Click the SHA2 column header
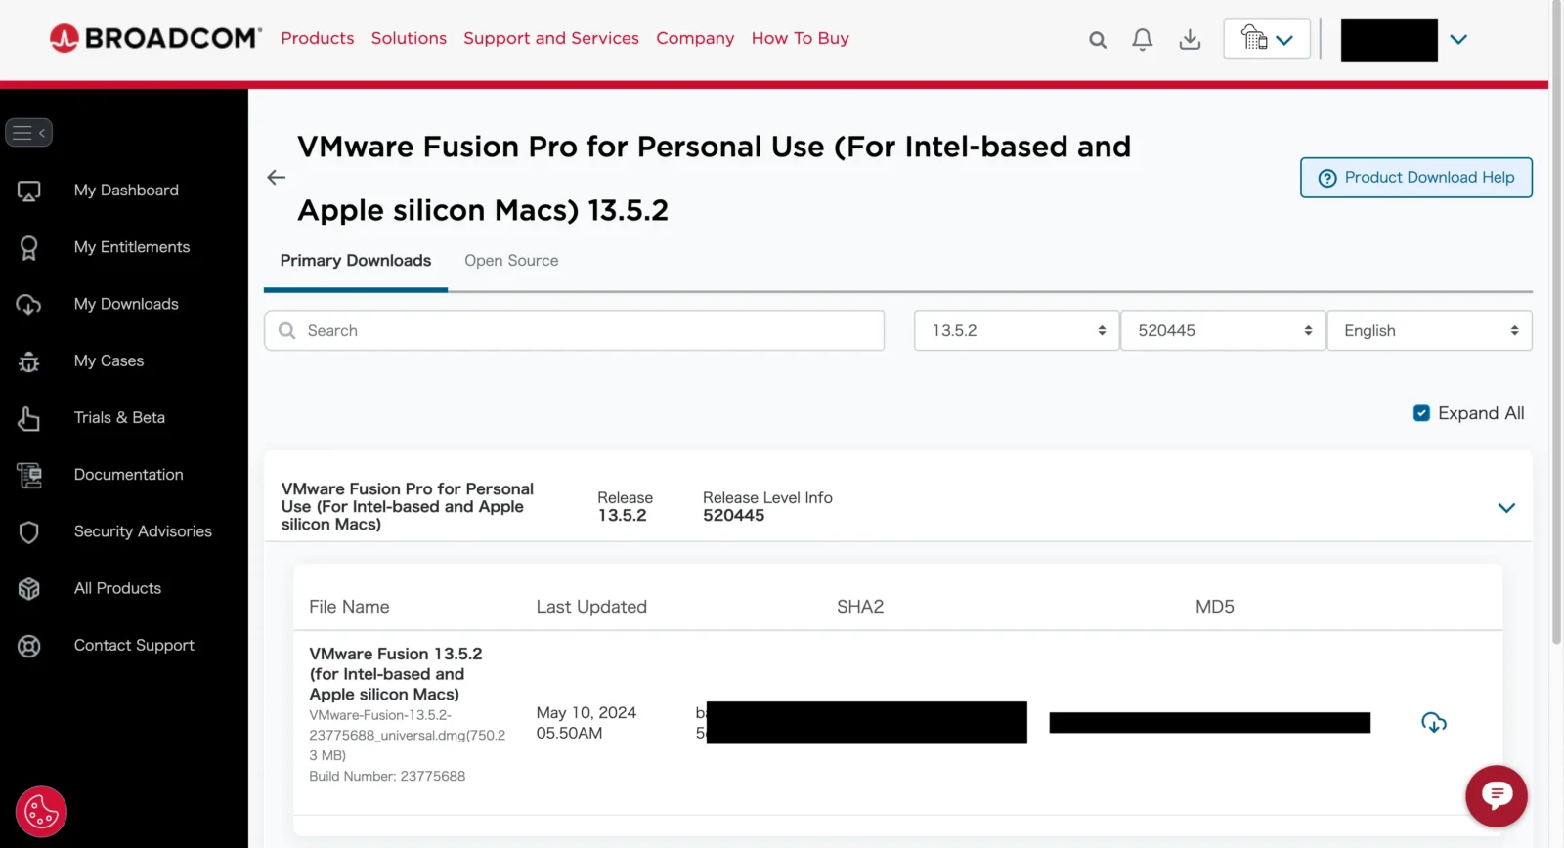This screenshot has height=848, width=1564. pos(860,607)
